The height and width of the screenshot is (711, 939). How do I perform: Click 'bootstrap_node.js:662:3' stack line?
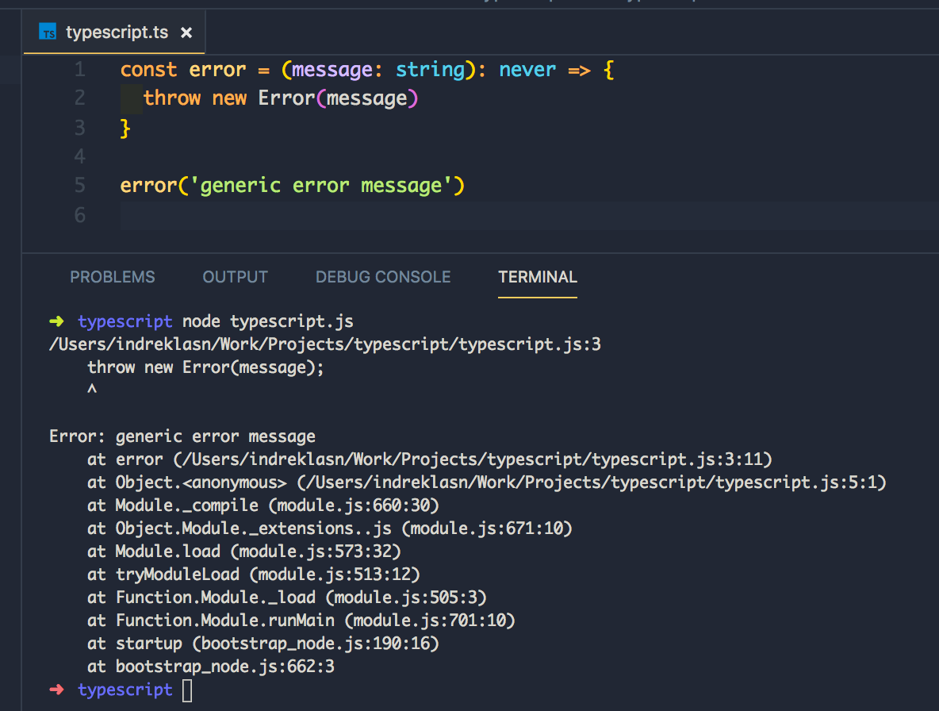click(224, 667)
